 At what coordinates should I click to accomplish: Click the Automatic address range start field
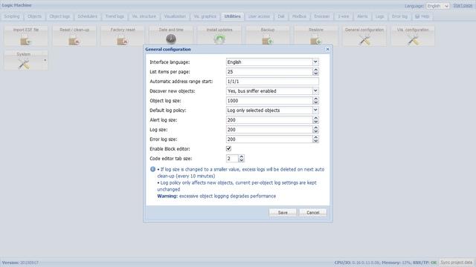tap(272, 81)
